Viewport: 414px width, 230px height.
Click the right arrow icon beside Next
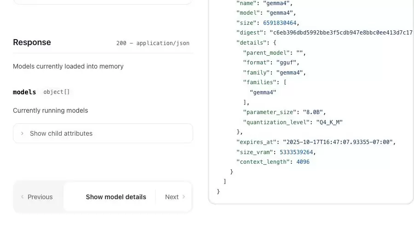(x=184, y=197)
